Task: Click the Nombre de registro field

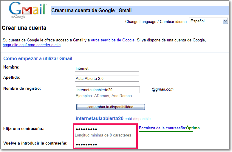Action: pos(108,90)
